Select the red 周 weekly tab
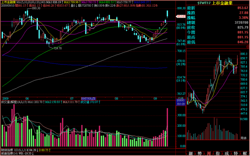Screen dimensions: 250x156 [x=209, y=153]
